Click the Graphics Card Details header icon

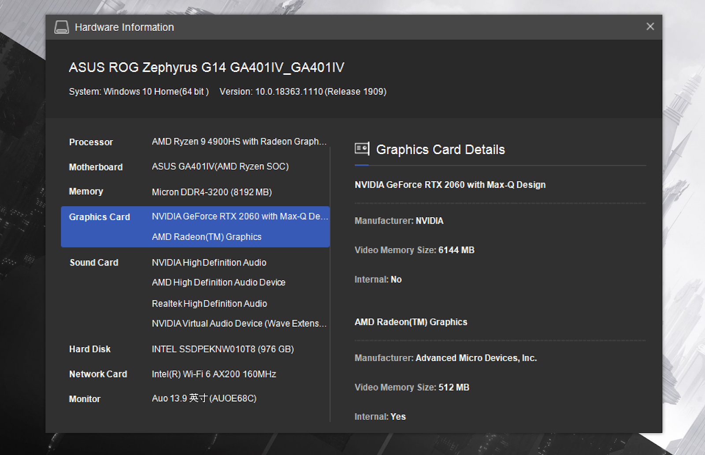pos(362,149)
